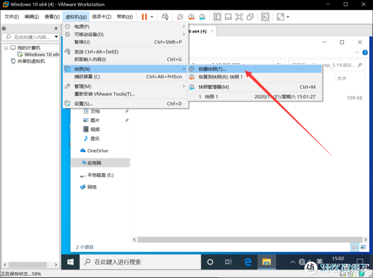The image size is (373, 278).
Task: Click the send Ctrl+Alt+Del toolbar icon
Action: 165,17
